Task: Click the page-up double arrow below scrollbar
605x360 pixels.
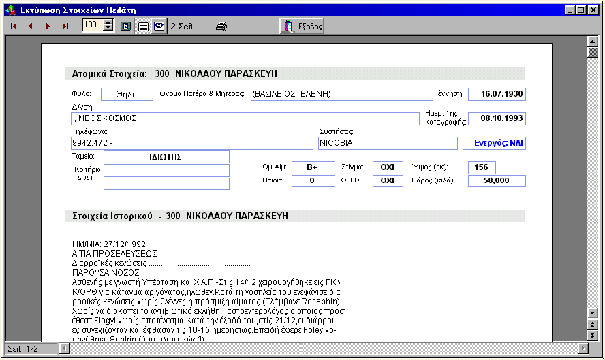Action: point(593,325)
